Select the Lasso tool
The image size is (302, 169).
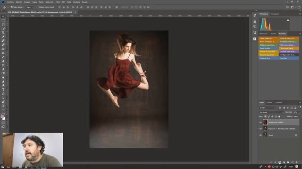[3, 24]
